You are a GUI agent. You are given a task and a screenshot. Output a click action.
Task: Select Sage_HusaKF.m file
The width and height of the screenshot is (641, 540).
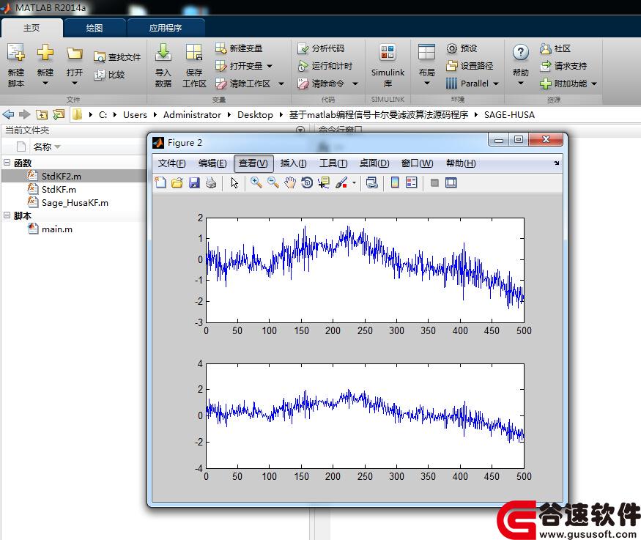click(x=74, y=203)
